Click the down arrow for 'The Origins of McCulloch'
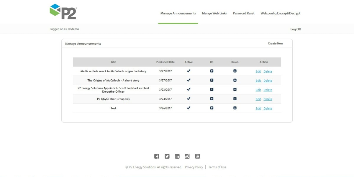This screenshot has width=354, height=177. point(235,80)
